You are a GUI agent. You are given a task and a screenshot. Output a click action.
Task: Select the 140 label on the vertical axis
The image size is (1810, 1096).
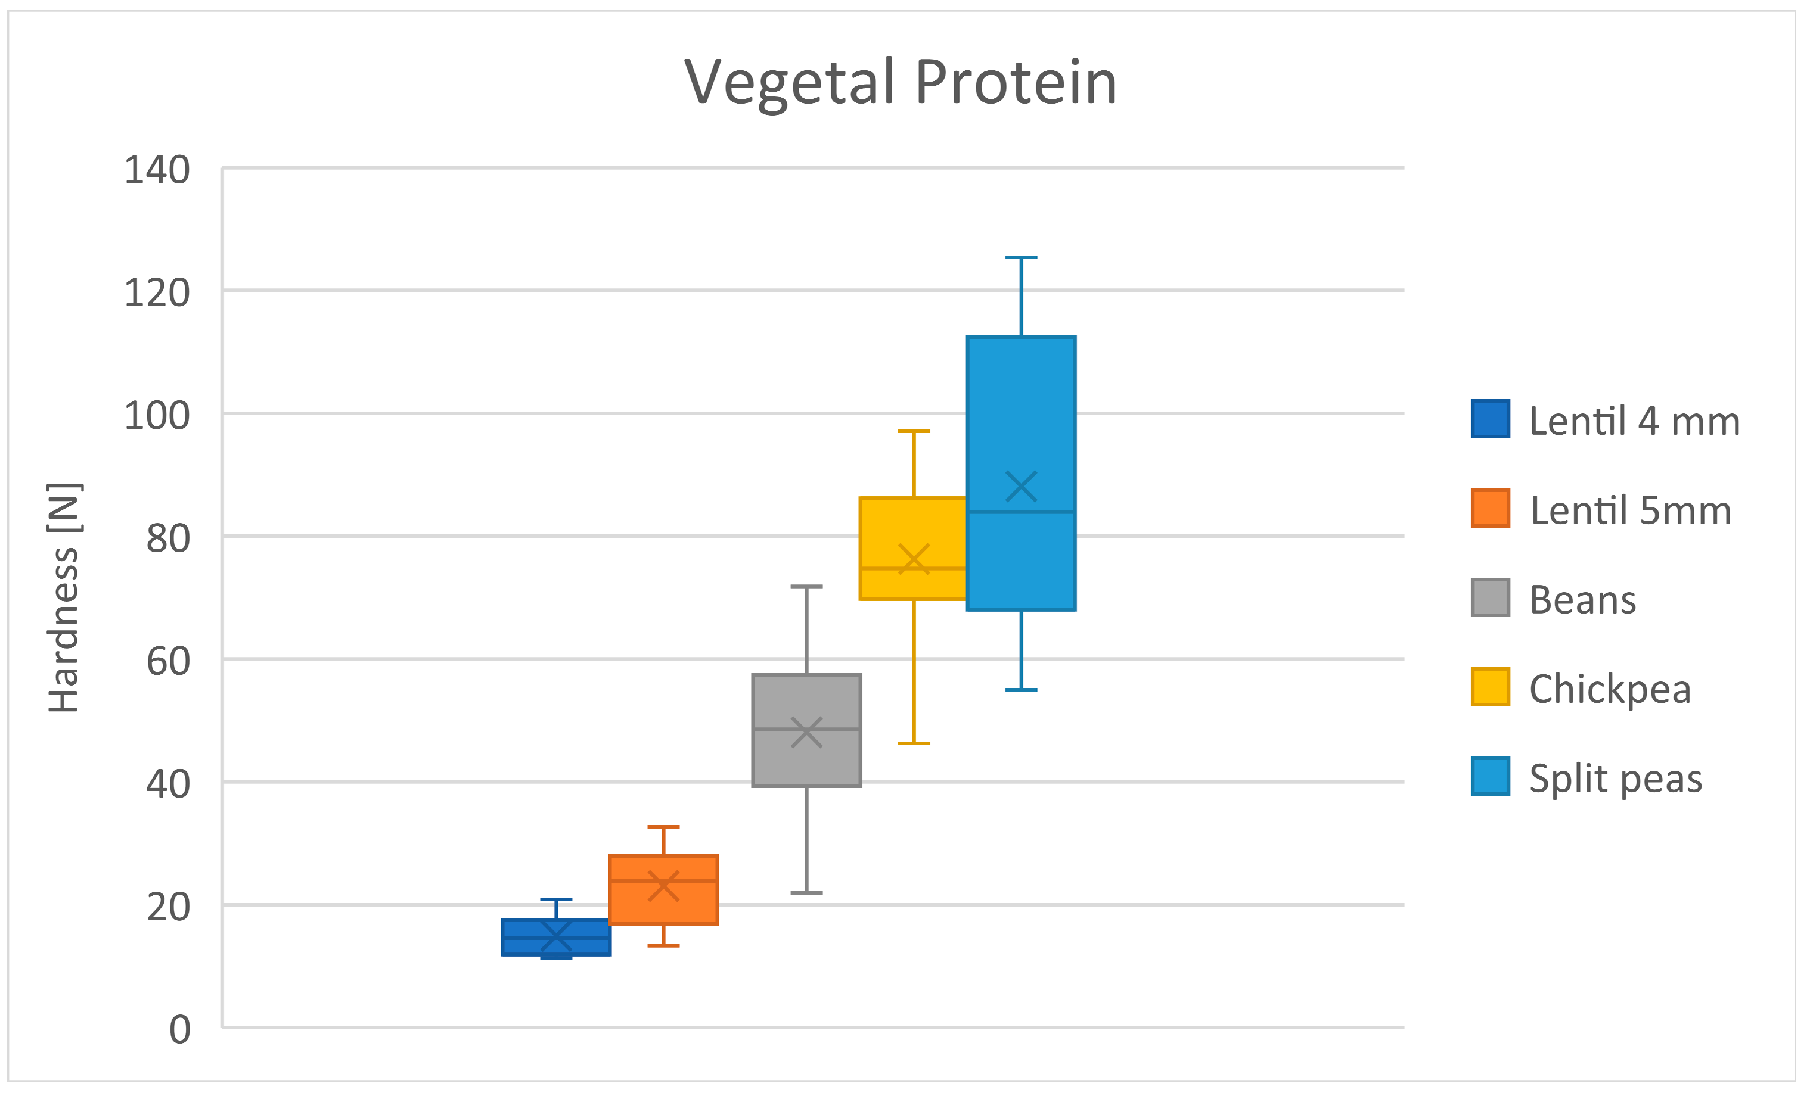[157, 170]
